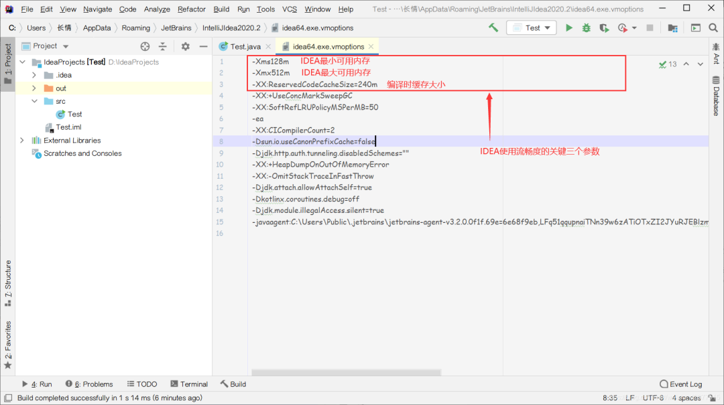
Task: Expand the out folder
Action: 34,88
